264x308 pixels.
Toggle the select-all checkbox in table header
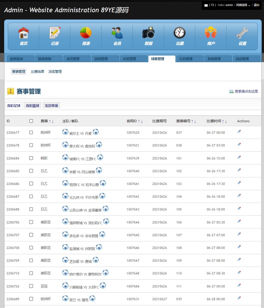click(x=31, y=121)
